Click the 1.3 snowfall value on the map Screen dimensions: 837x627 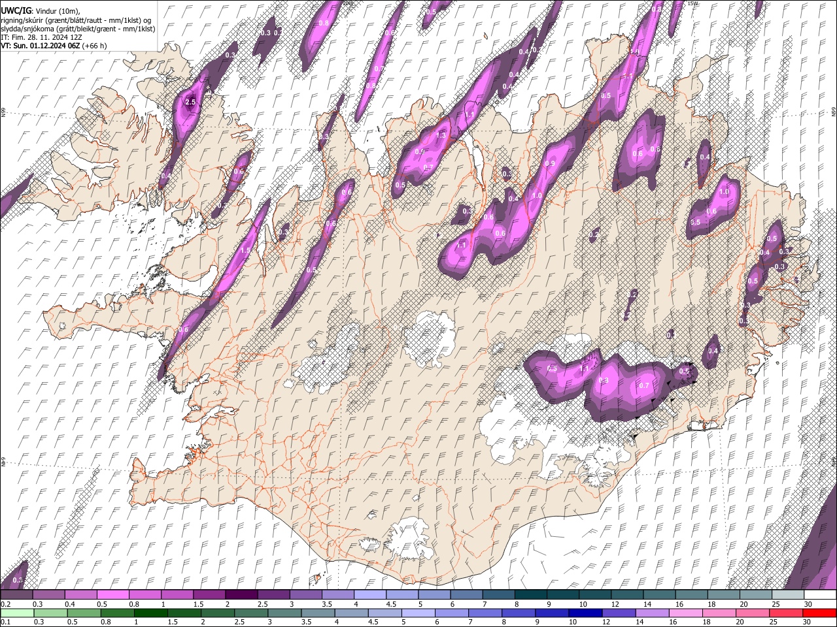point(441,136)
